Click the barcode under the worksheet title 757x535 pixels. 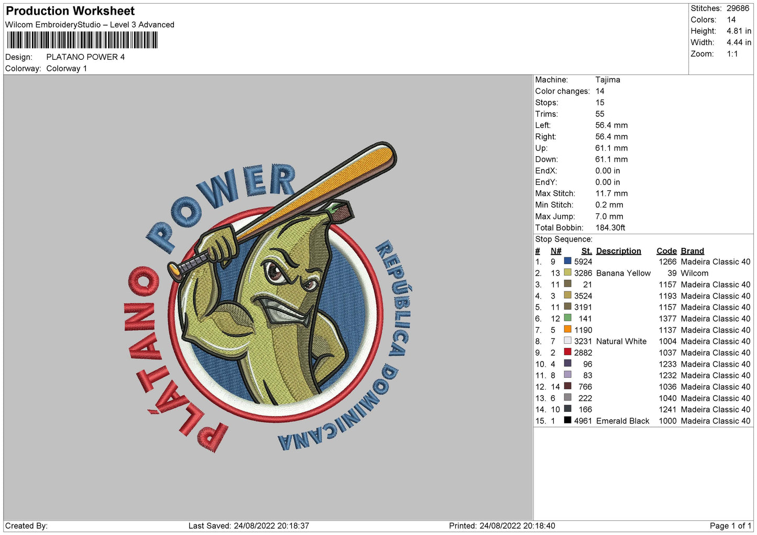click(82, 40)
